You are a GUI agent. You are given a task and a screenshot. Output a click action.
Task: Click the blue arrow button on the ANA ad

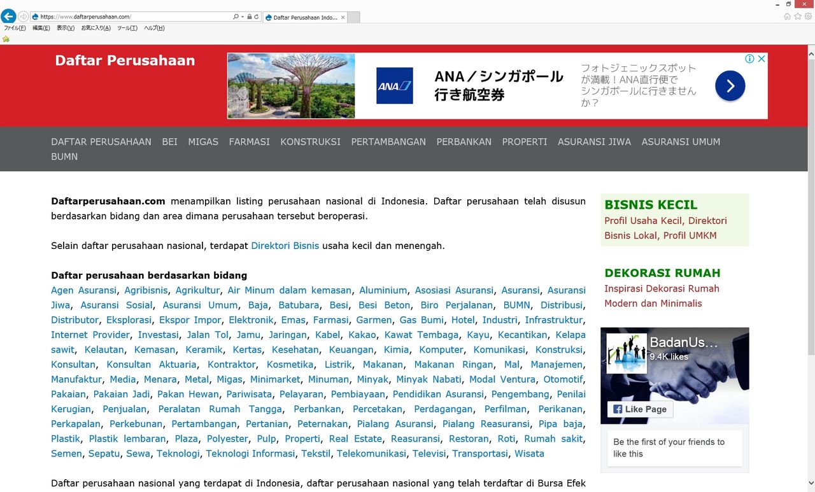pyautogui.click(x=730, y=86)
